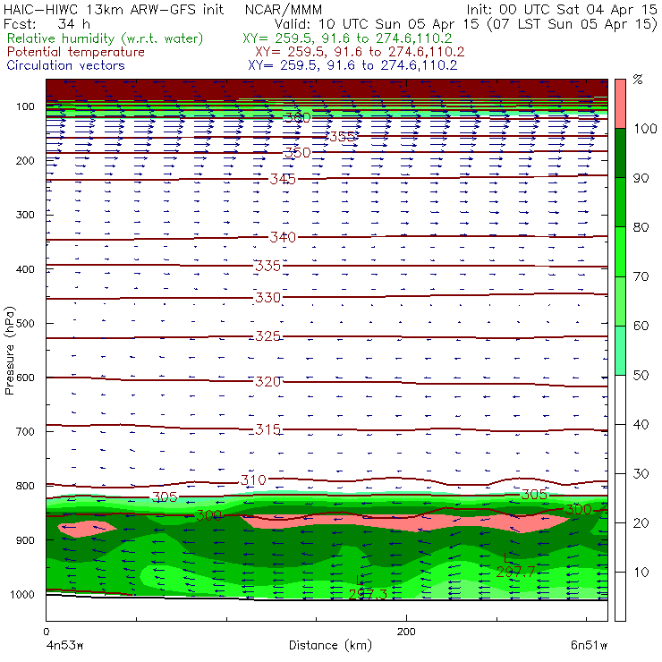
Task: Click the colorbar 30 label
Action: [x=641, y=474]
